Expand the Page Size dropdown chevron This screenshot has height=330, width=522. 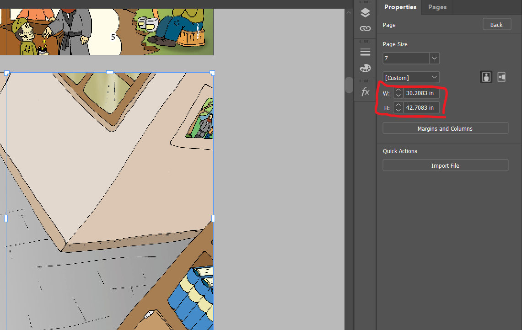click(434, 58)
